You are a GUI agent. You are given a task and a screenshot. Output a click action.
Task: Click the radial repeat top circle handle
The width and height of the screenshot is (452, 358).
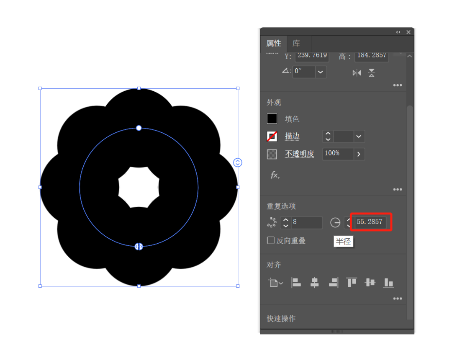pyautogui.click(x=139, y=128)
